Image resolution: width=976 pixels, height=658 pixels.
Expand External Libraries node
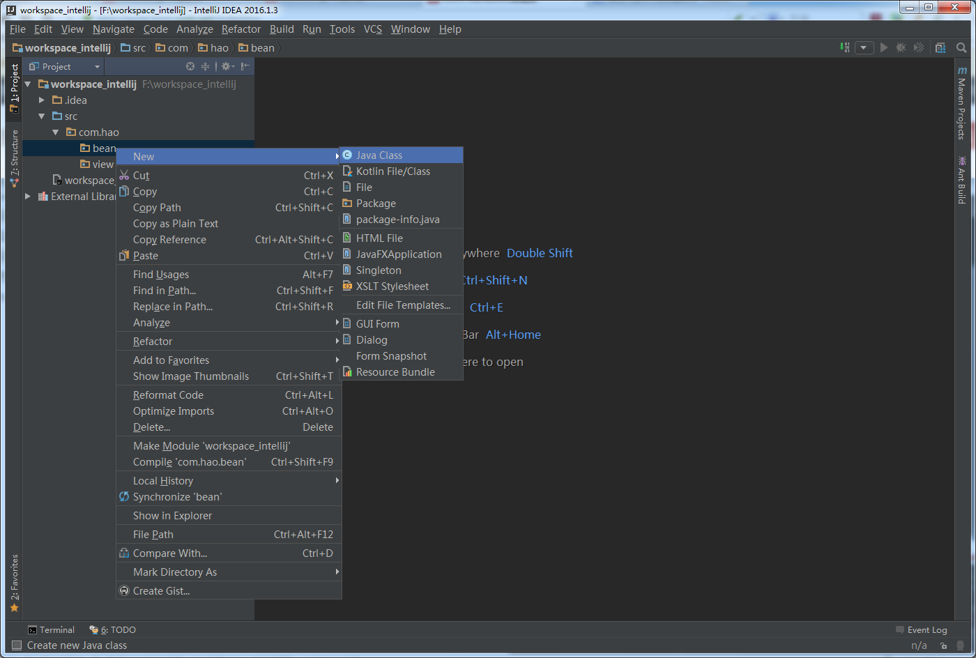(x=29, y=197)
